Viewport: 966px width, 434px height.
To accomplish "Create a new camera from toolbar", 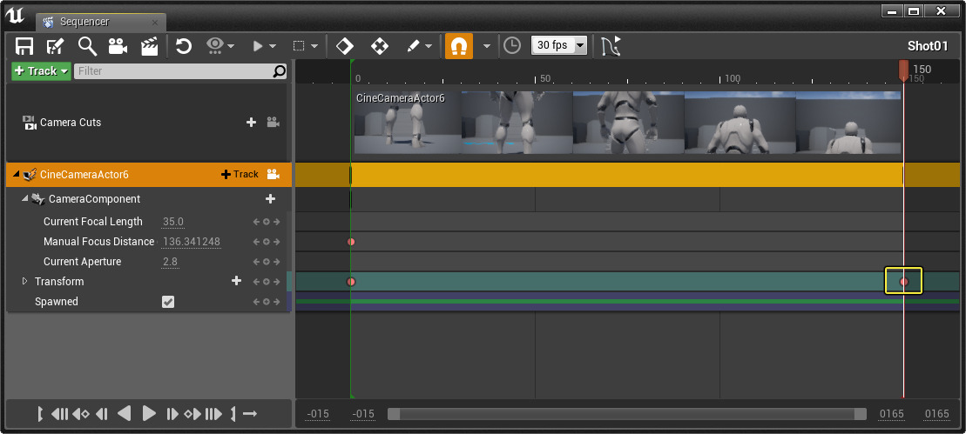I will 118,46.
